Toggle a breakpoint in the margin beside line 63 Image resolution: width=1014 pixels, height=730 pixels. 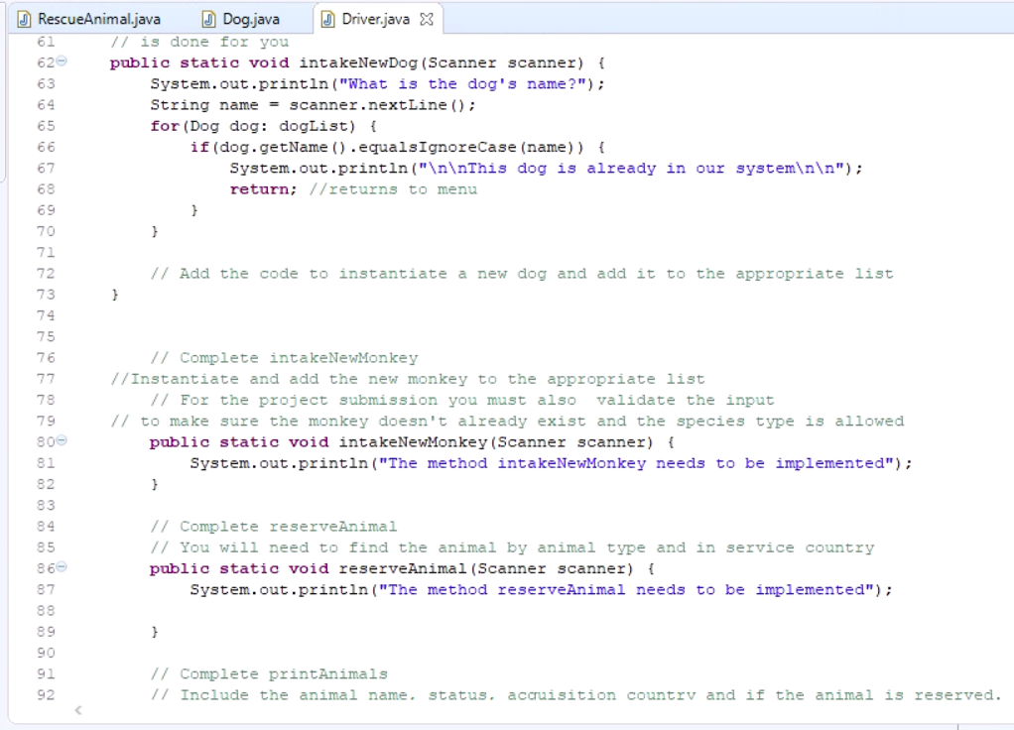(x=22, y=83)
